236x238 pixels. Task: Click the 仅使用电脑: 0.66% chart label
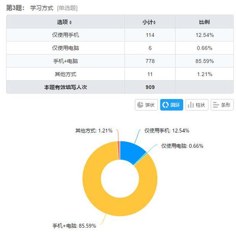pos(182,146)
